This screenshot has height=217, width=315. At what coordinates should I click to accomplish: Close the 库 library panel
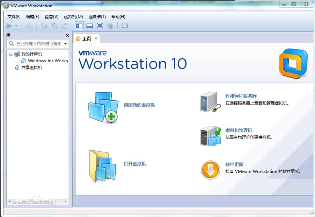click(x=67, y=35)
